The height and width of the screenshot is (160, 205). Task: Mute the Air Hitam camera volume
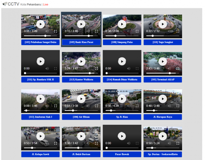88,106
